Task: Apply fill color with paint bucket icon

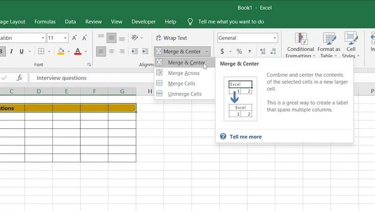Action: 61,52
